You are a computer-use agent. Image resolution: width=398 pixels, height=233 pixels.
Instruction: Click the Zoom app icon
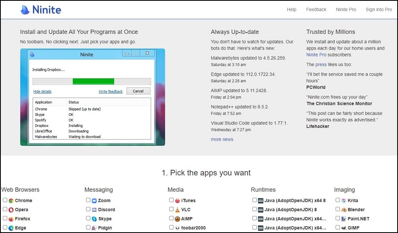point(94,201)
